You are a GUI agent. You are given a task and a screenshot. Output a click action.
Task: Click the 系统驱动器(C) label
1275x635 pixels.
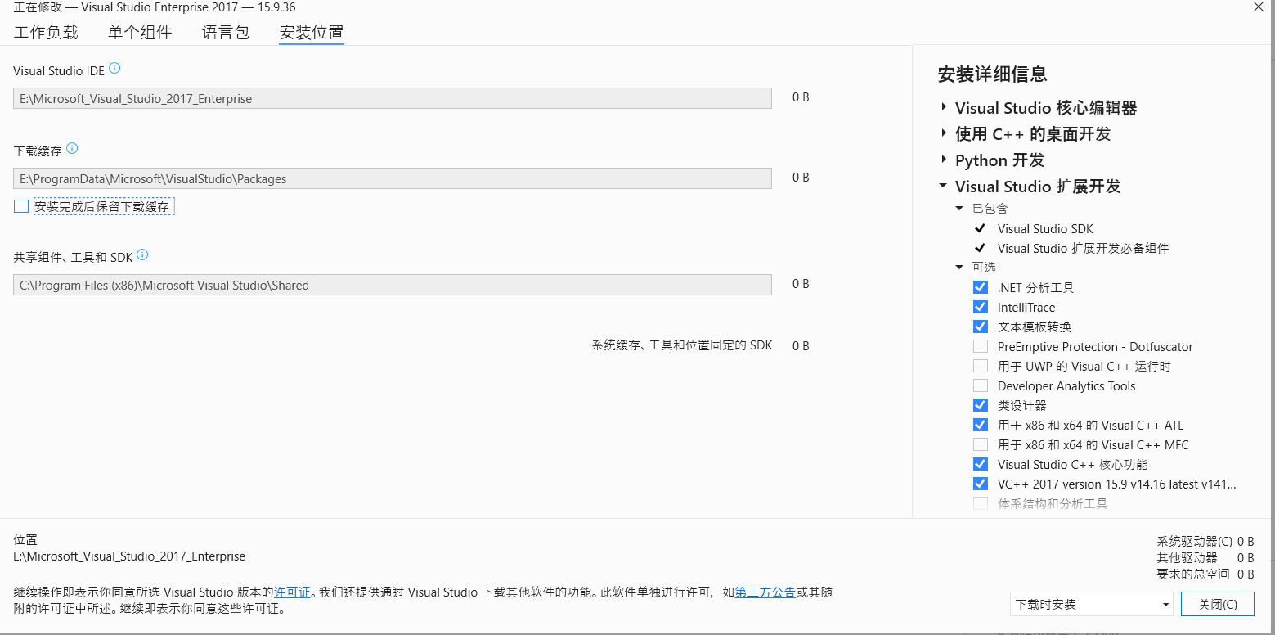tap(1194, 542)
